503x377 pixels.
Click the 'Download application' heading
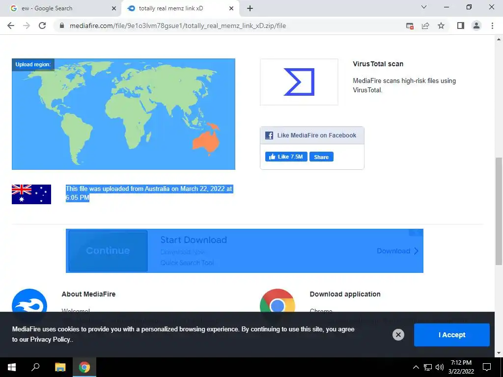pyautogui.click(x=345, y=294)
